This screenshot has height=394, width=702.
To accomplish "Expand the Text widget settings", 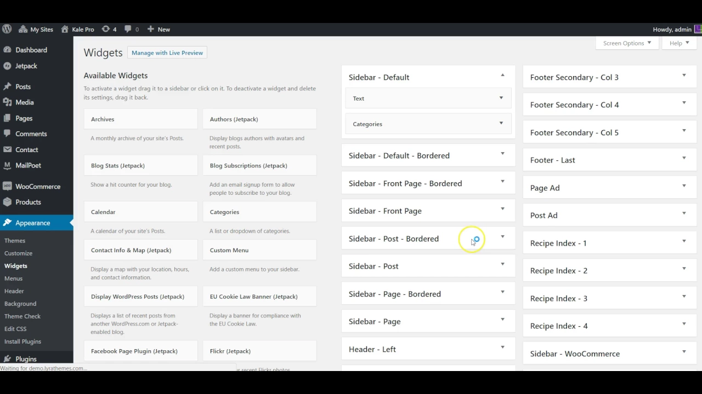I will [x=501, y=98].
